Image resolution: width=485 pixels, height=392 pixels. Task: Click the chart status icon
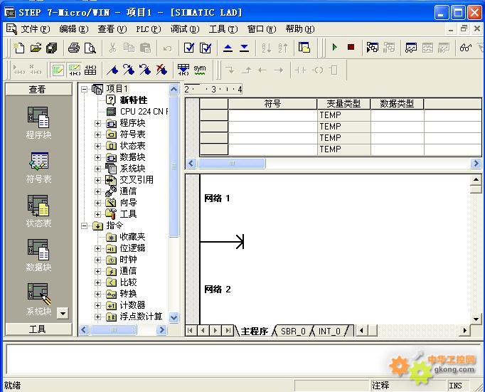(x=411, y=48)
